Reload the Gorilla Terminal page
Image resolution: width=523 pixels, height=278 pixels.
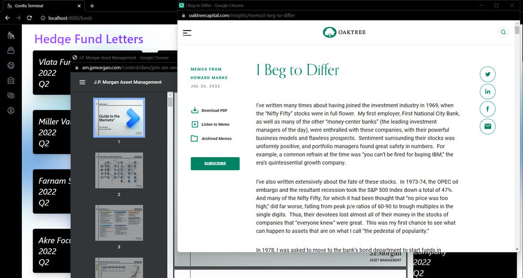pyautogui.click(x=29, y=18)
